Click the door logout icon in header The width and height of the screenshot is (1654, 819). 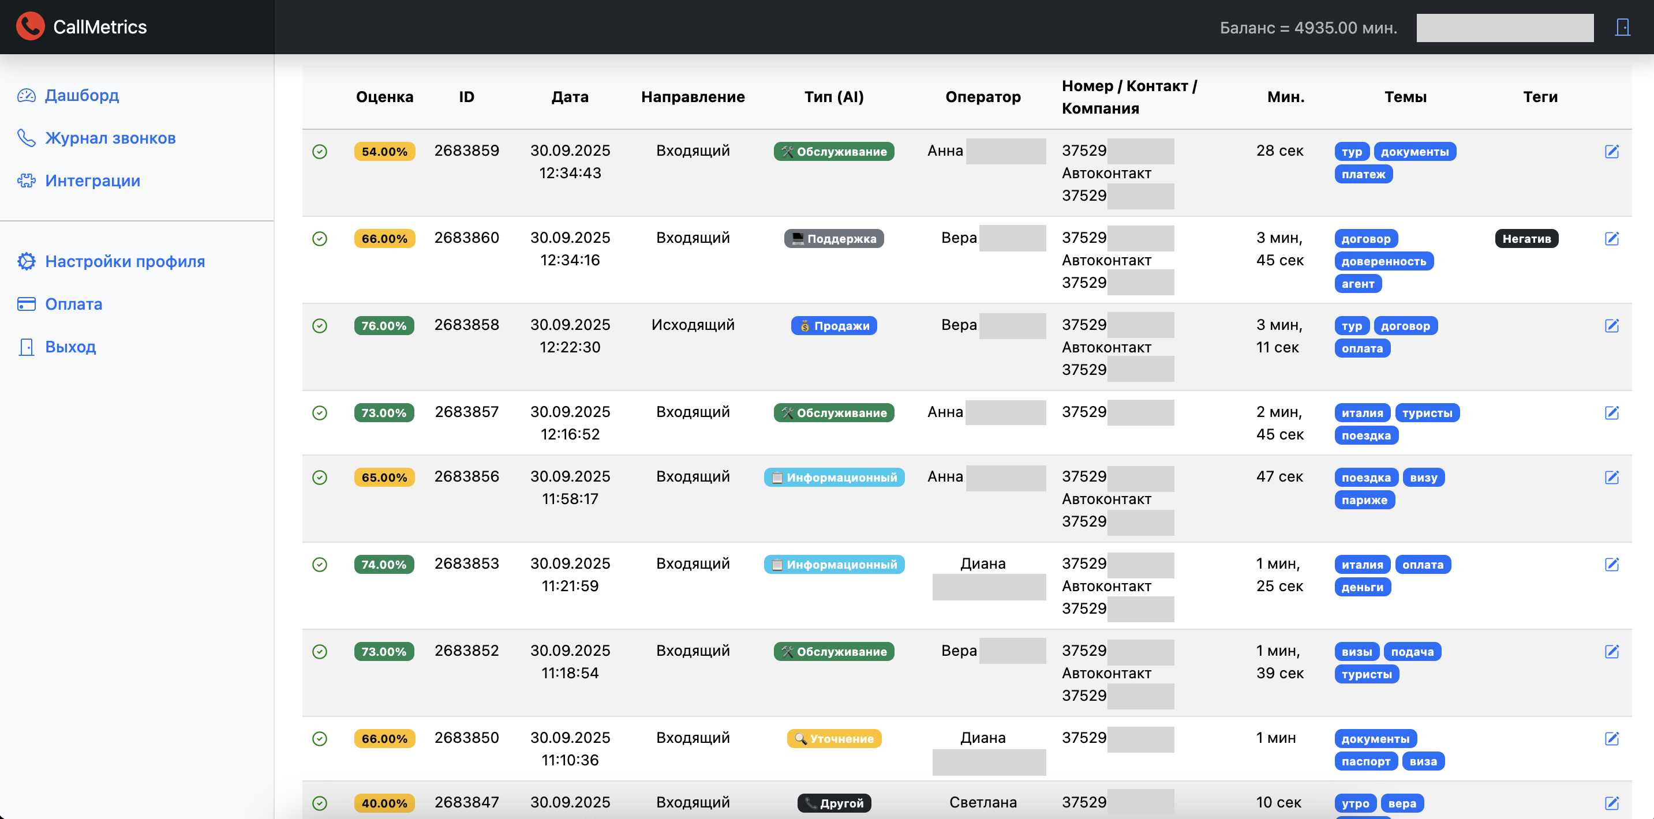1622,27
